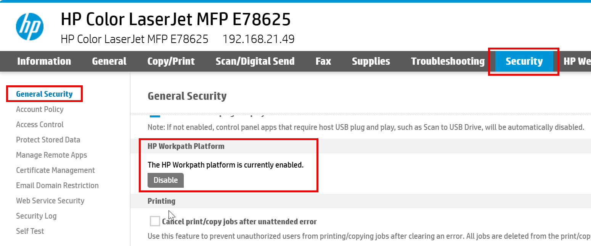The height and width of the screenshot is (246, 591).
Task: Go to Account Policy page
Action: click(x=40, y=109)
